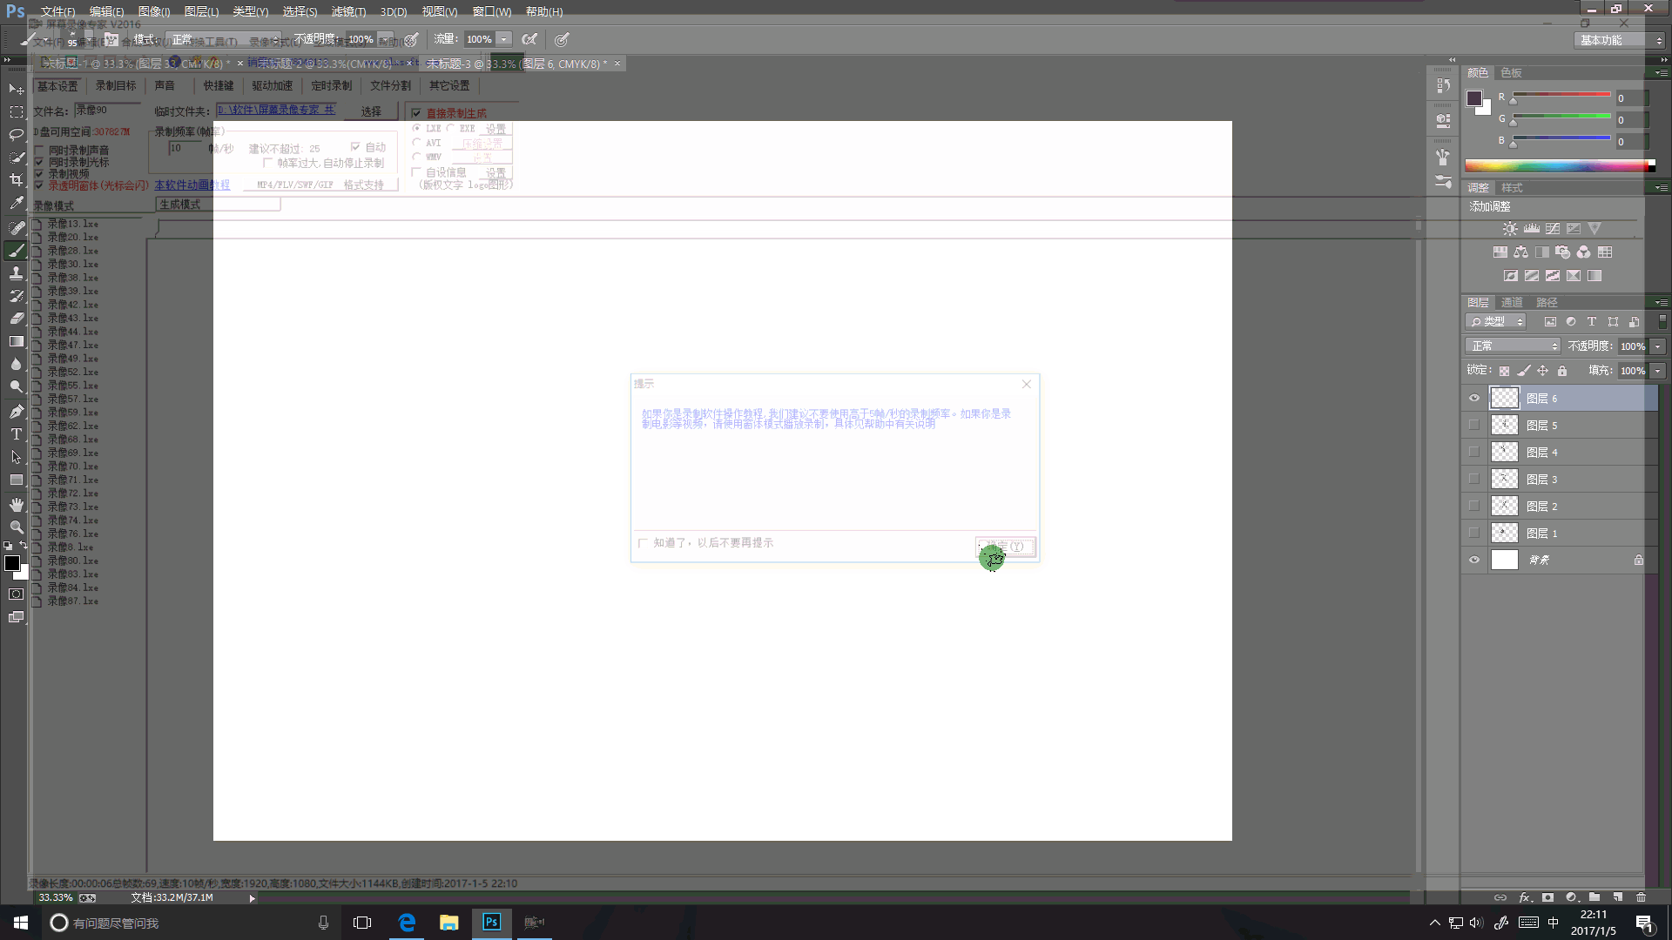The height and width of the screenshot is (940, 1672).
Task: Delete layer with trash icon
Action: (x=1641, y=897)
